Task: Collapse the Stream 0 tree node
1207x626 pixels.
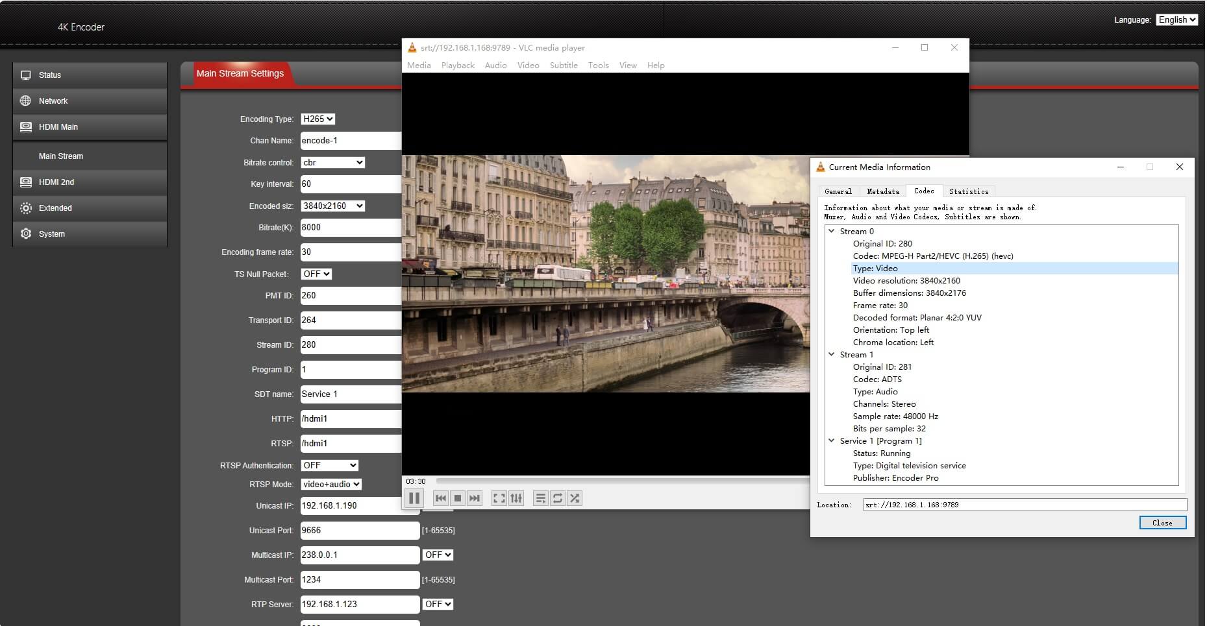Action: coord(831,231)
